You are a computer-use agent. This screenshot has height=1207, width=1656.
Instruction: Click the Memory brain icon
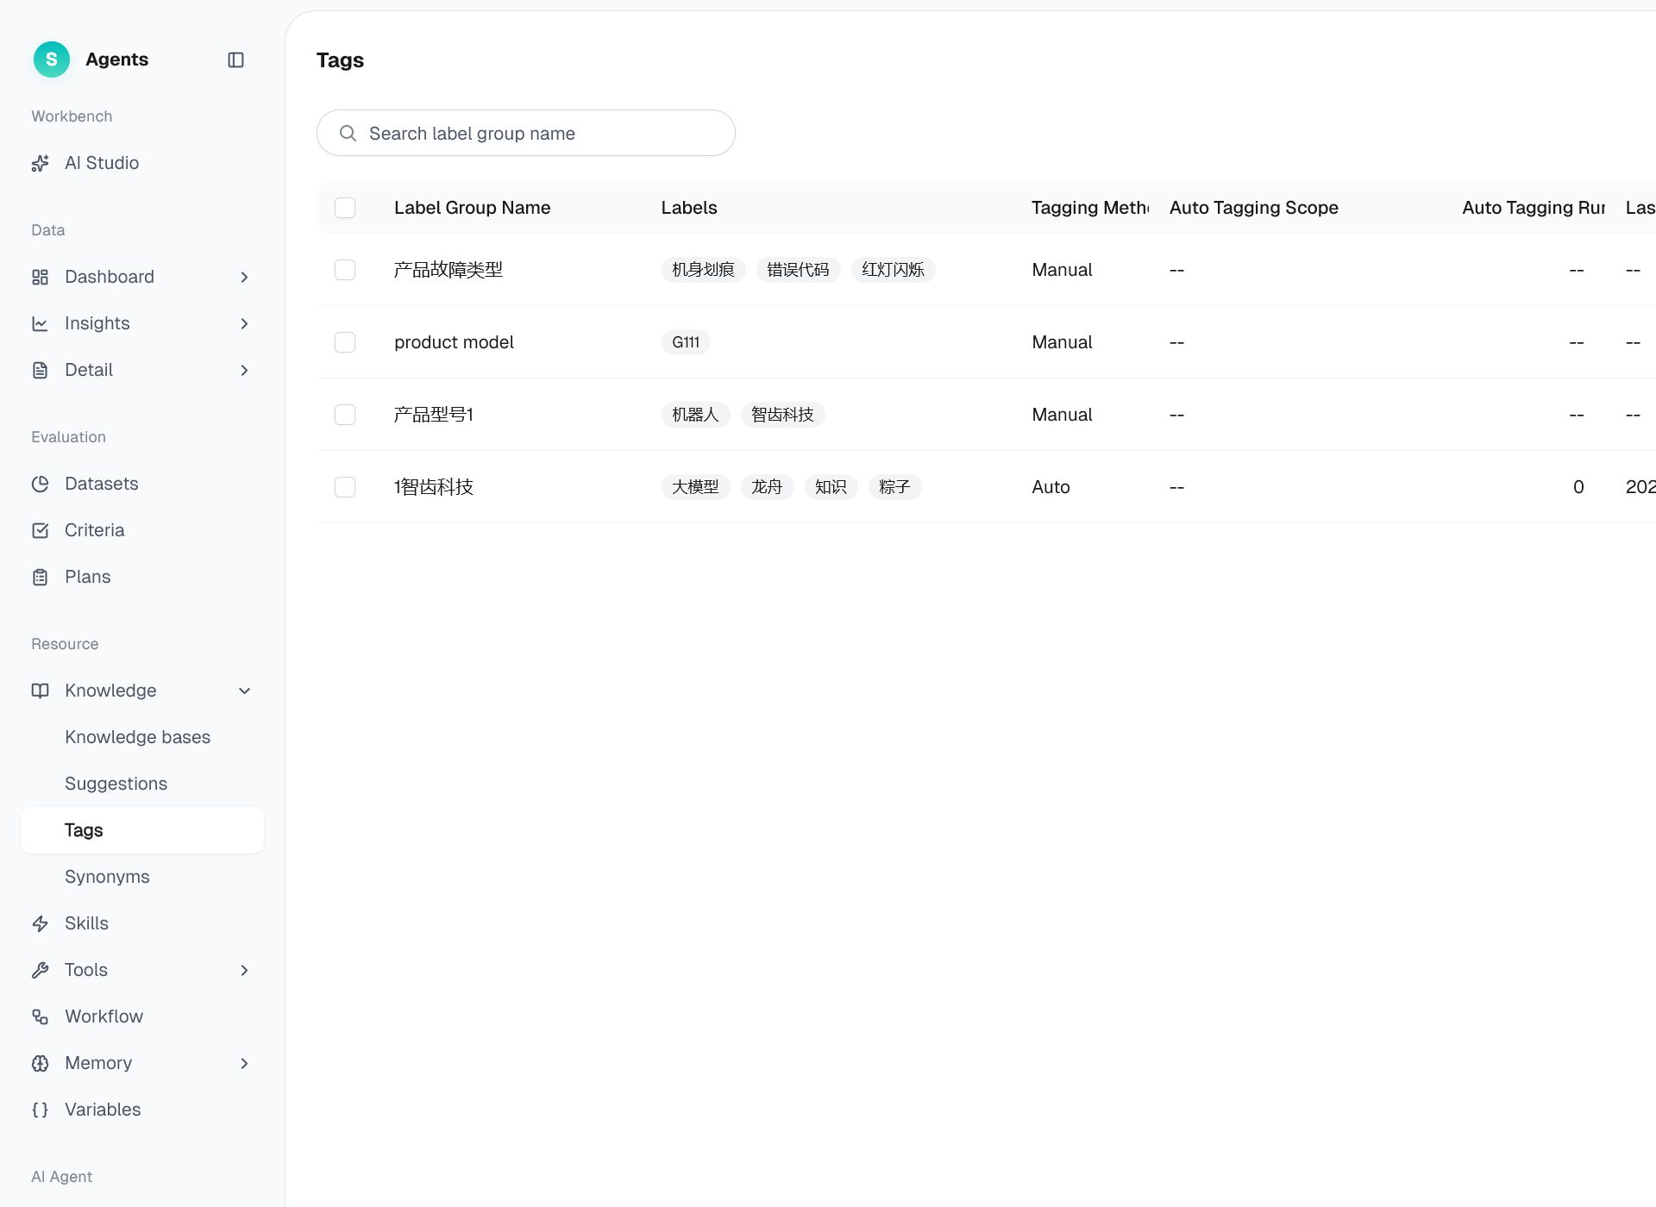pyautogui.click(x=40, y=1063)
